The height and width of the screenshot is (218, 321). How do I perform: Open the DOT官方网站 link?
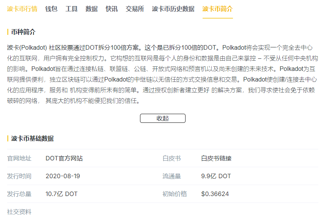pos(64,158)
